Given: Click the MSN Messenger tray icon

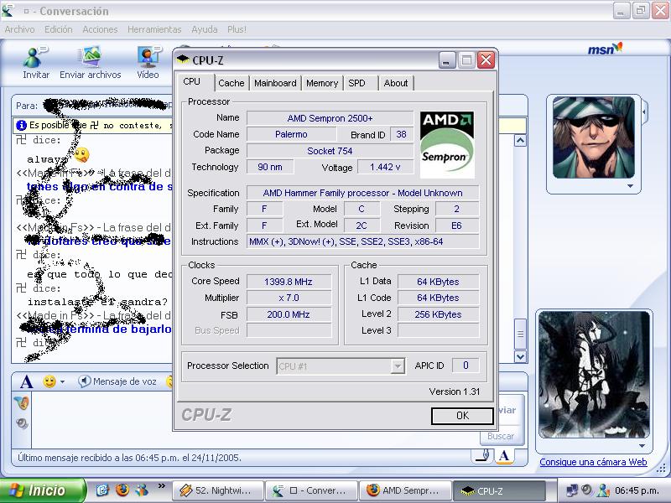Looking at the screenshot, I should (603, 490).
